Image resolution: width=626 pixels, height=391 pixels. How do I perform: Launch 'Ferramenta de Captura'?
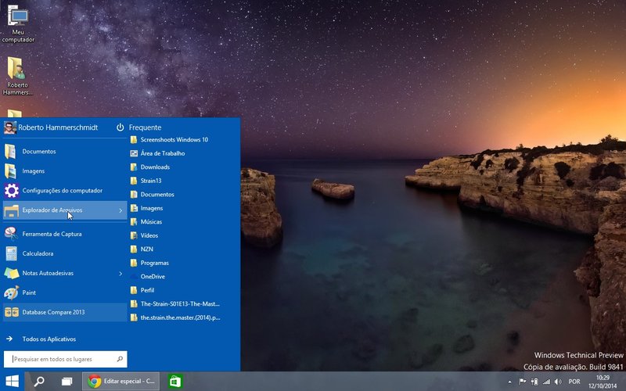click(65, 234)
